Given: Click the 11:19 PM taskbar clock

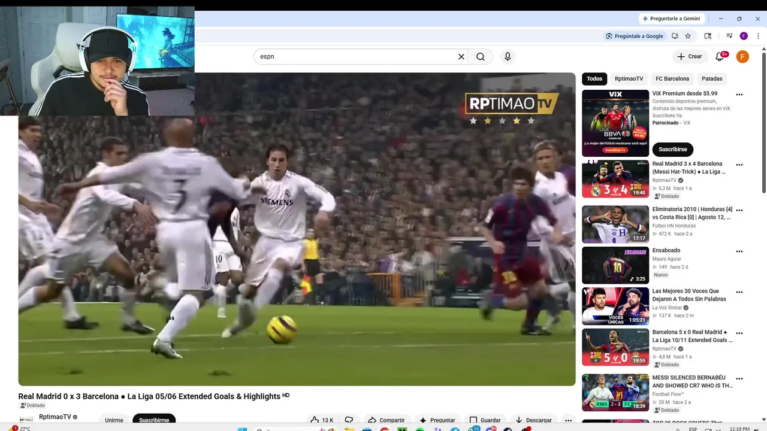Looking at the screenshot, I should tap(739, 429).
